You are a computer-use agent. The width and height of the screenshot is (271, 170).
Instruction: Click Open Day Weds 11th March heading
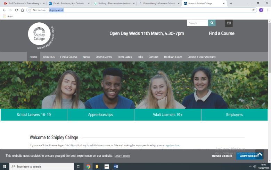(147, 33)
